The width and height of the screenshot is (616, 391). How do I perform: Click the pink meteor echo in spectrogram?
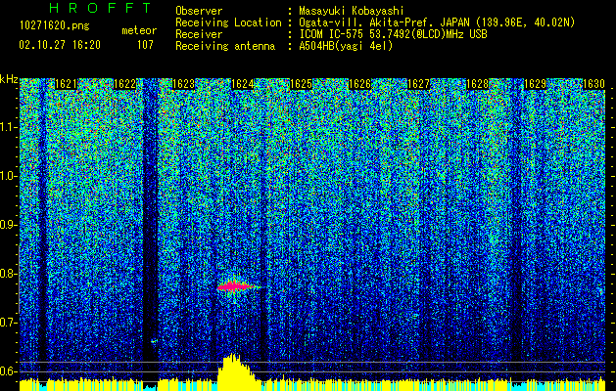(x=236, y=286)
